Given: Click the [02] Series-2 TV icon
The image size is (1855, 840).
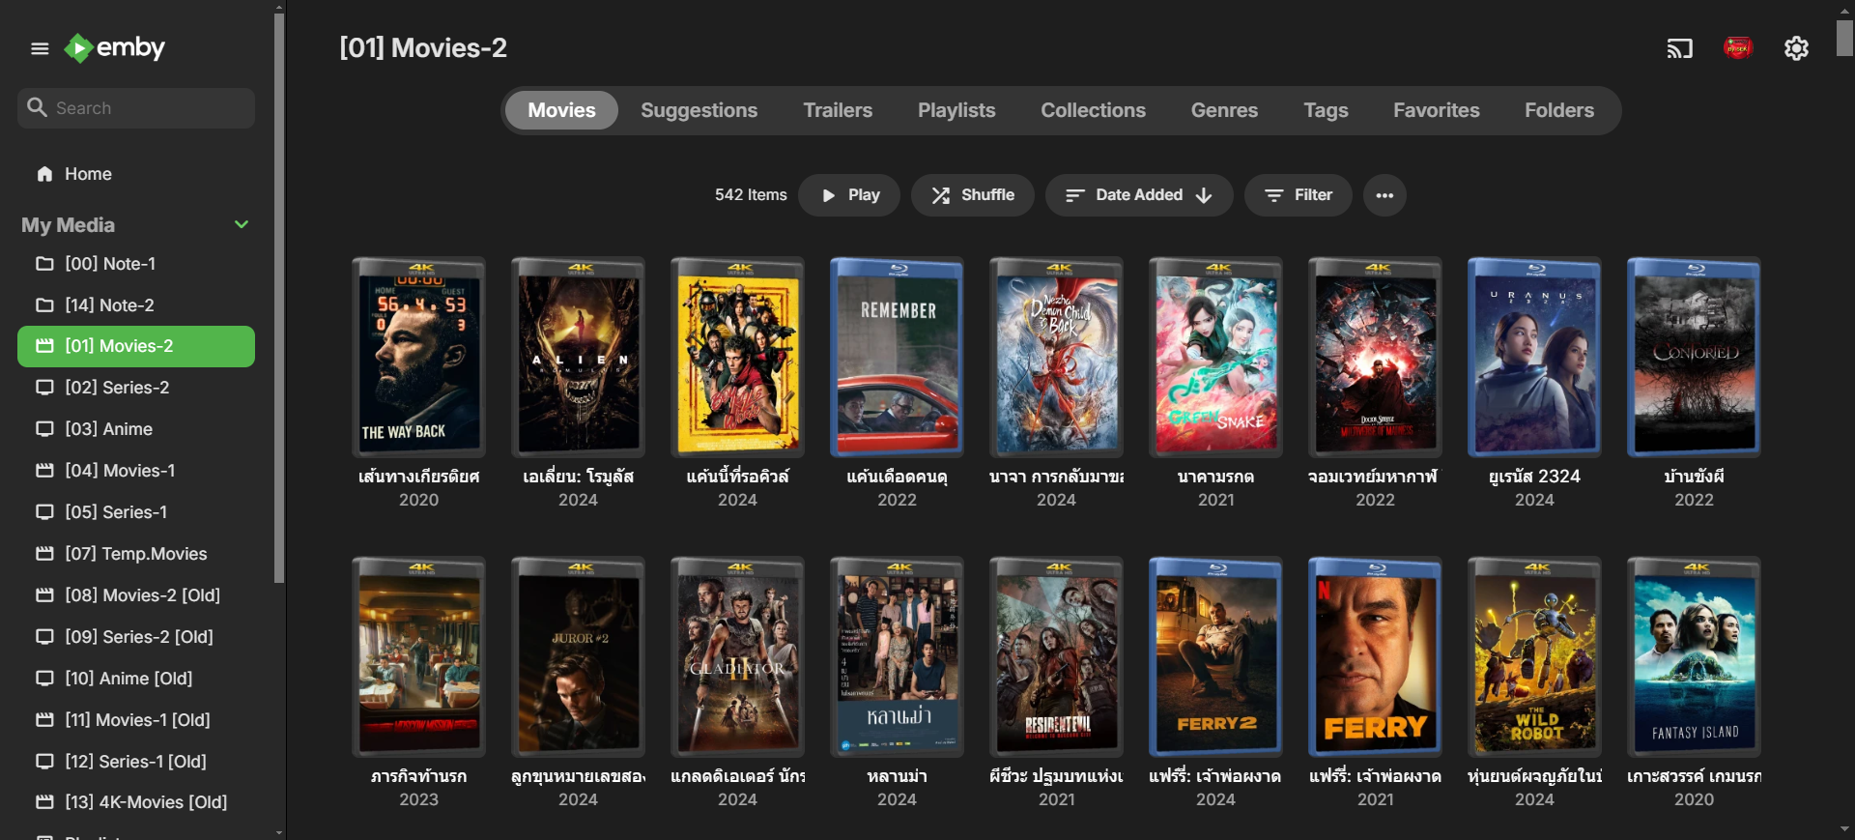Looking at the screenshot, I should coord(44,388).
